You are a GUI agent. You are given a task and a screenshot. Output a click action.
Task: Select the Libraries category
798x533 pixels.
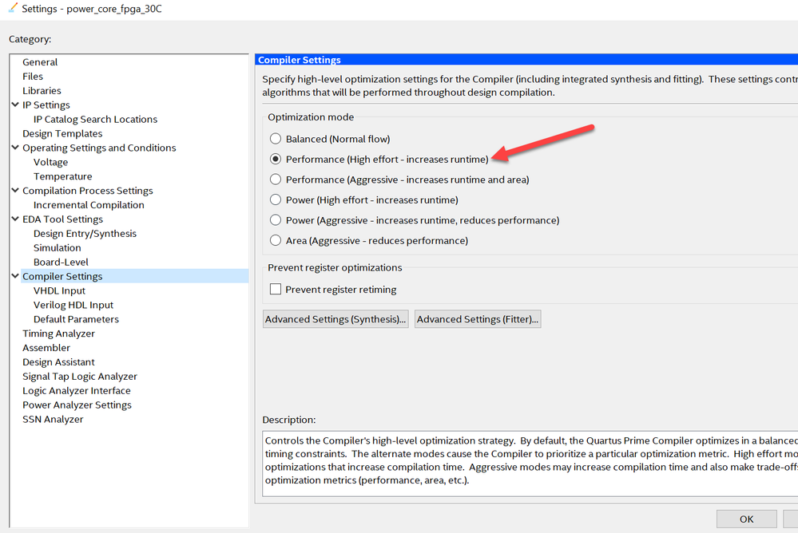click(42, 91)
